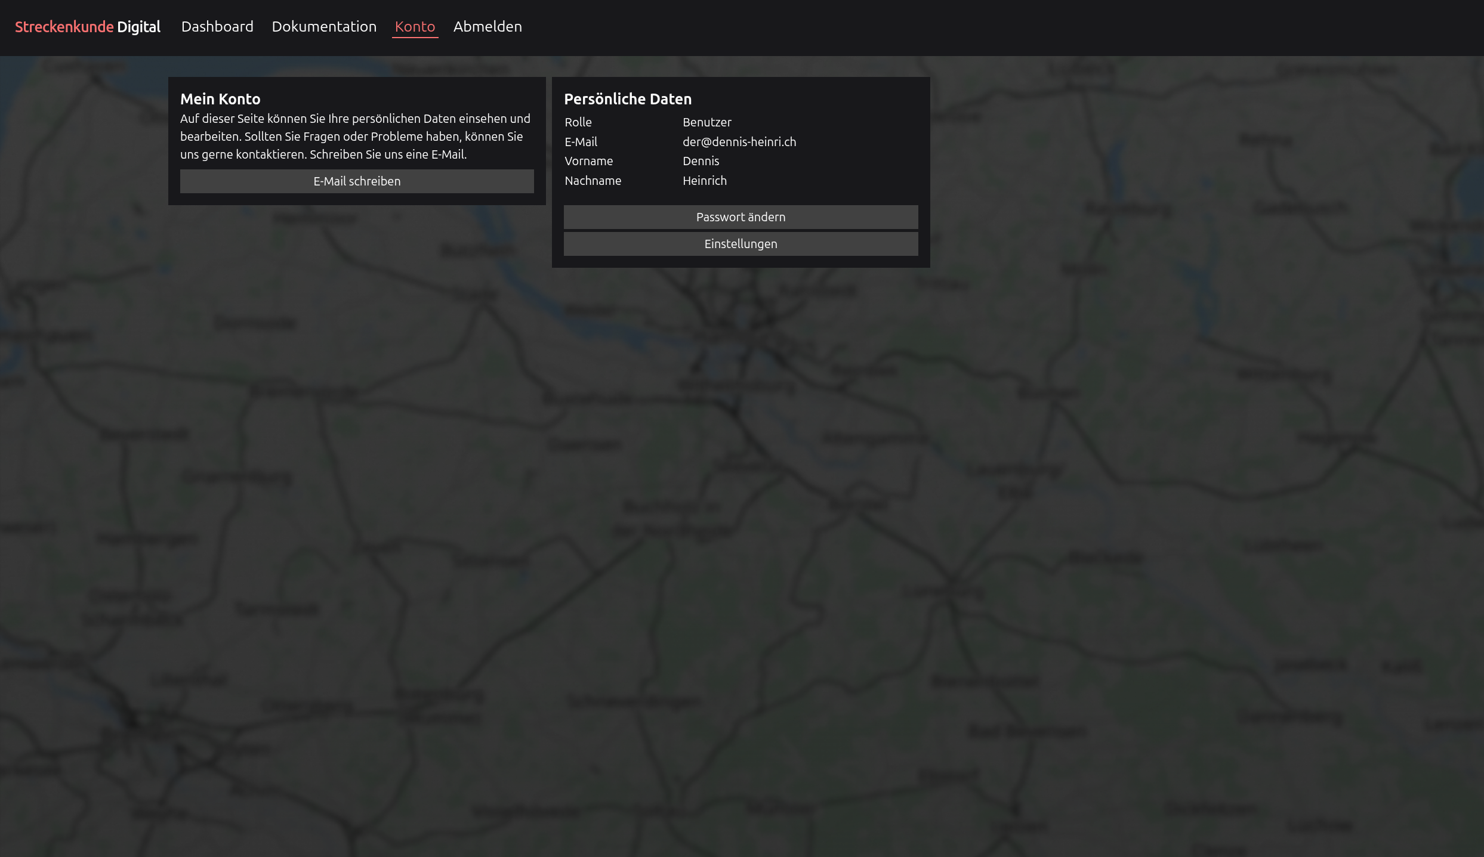Click the E-Mail row label
Image resolution: width=1484 pixels, height=857 pixels.
coord(581,142)
